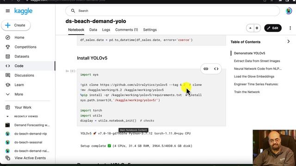
Task: Click the Code brackets sidebar icon
Action: tap(8, 66)
